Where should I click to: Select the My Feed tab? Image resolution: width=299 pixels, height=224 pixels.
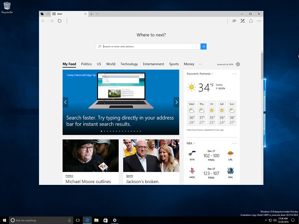tap(69, 64)
